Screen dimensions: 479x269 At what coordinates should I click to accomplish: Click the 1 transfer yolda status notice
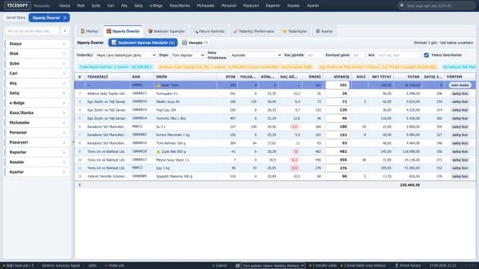click(x=323, y=266)
